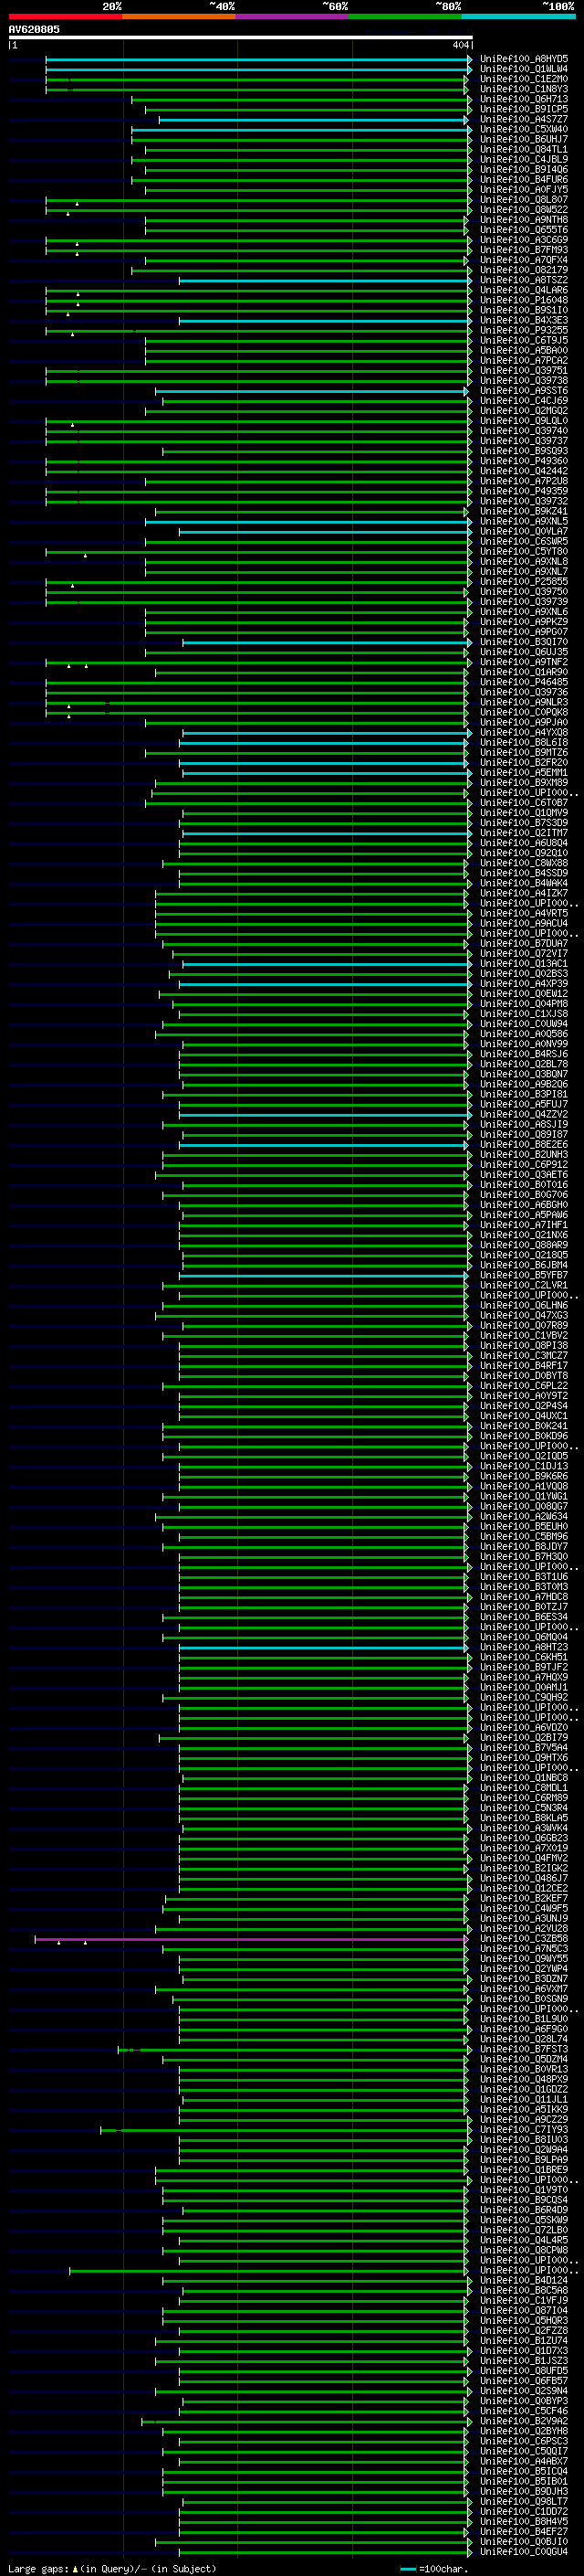Click UniRef100_A8HT23 label
This screenshot has height=2576, width=584.
pyautogui.click(x=523, y=1648)
